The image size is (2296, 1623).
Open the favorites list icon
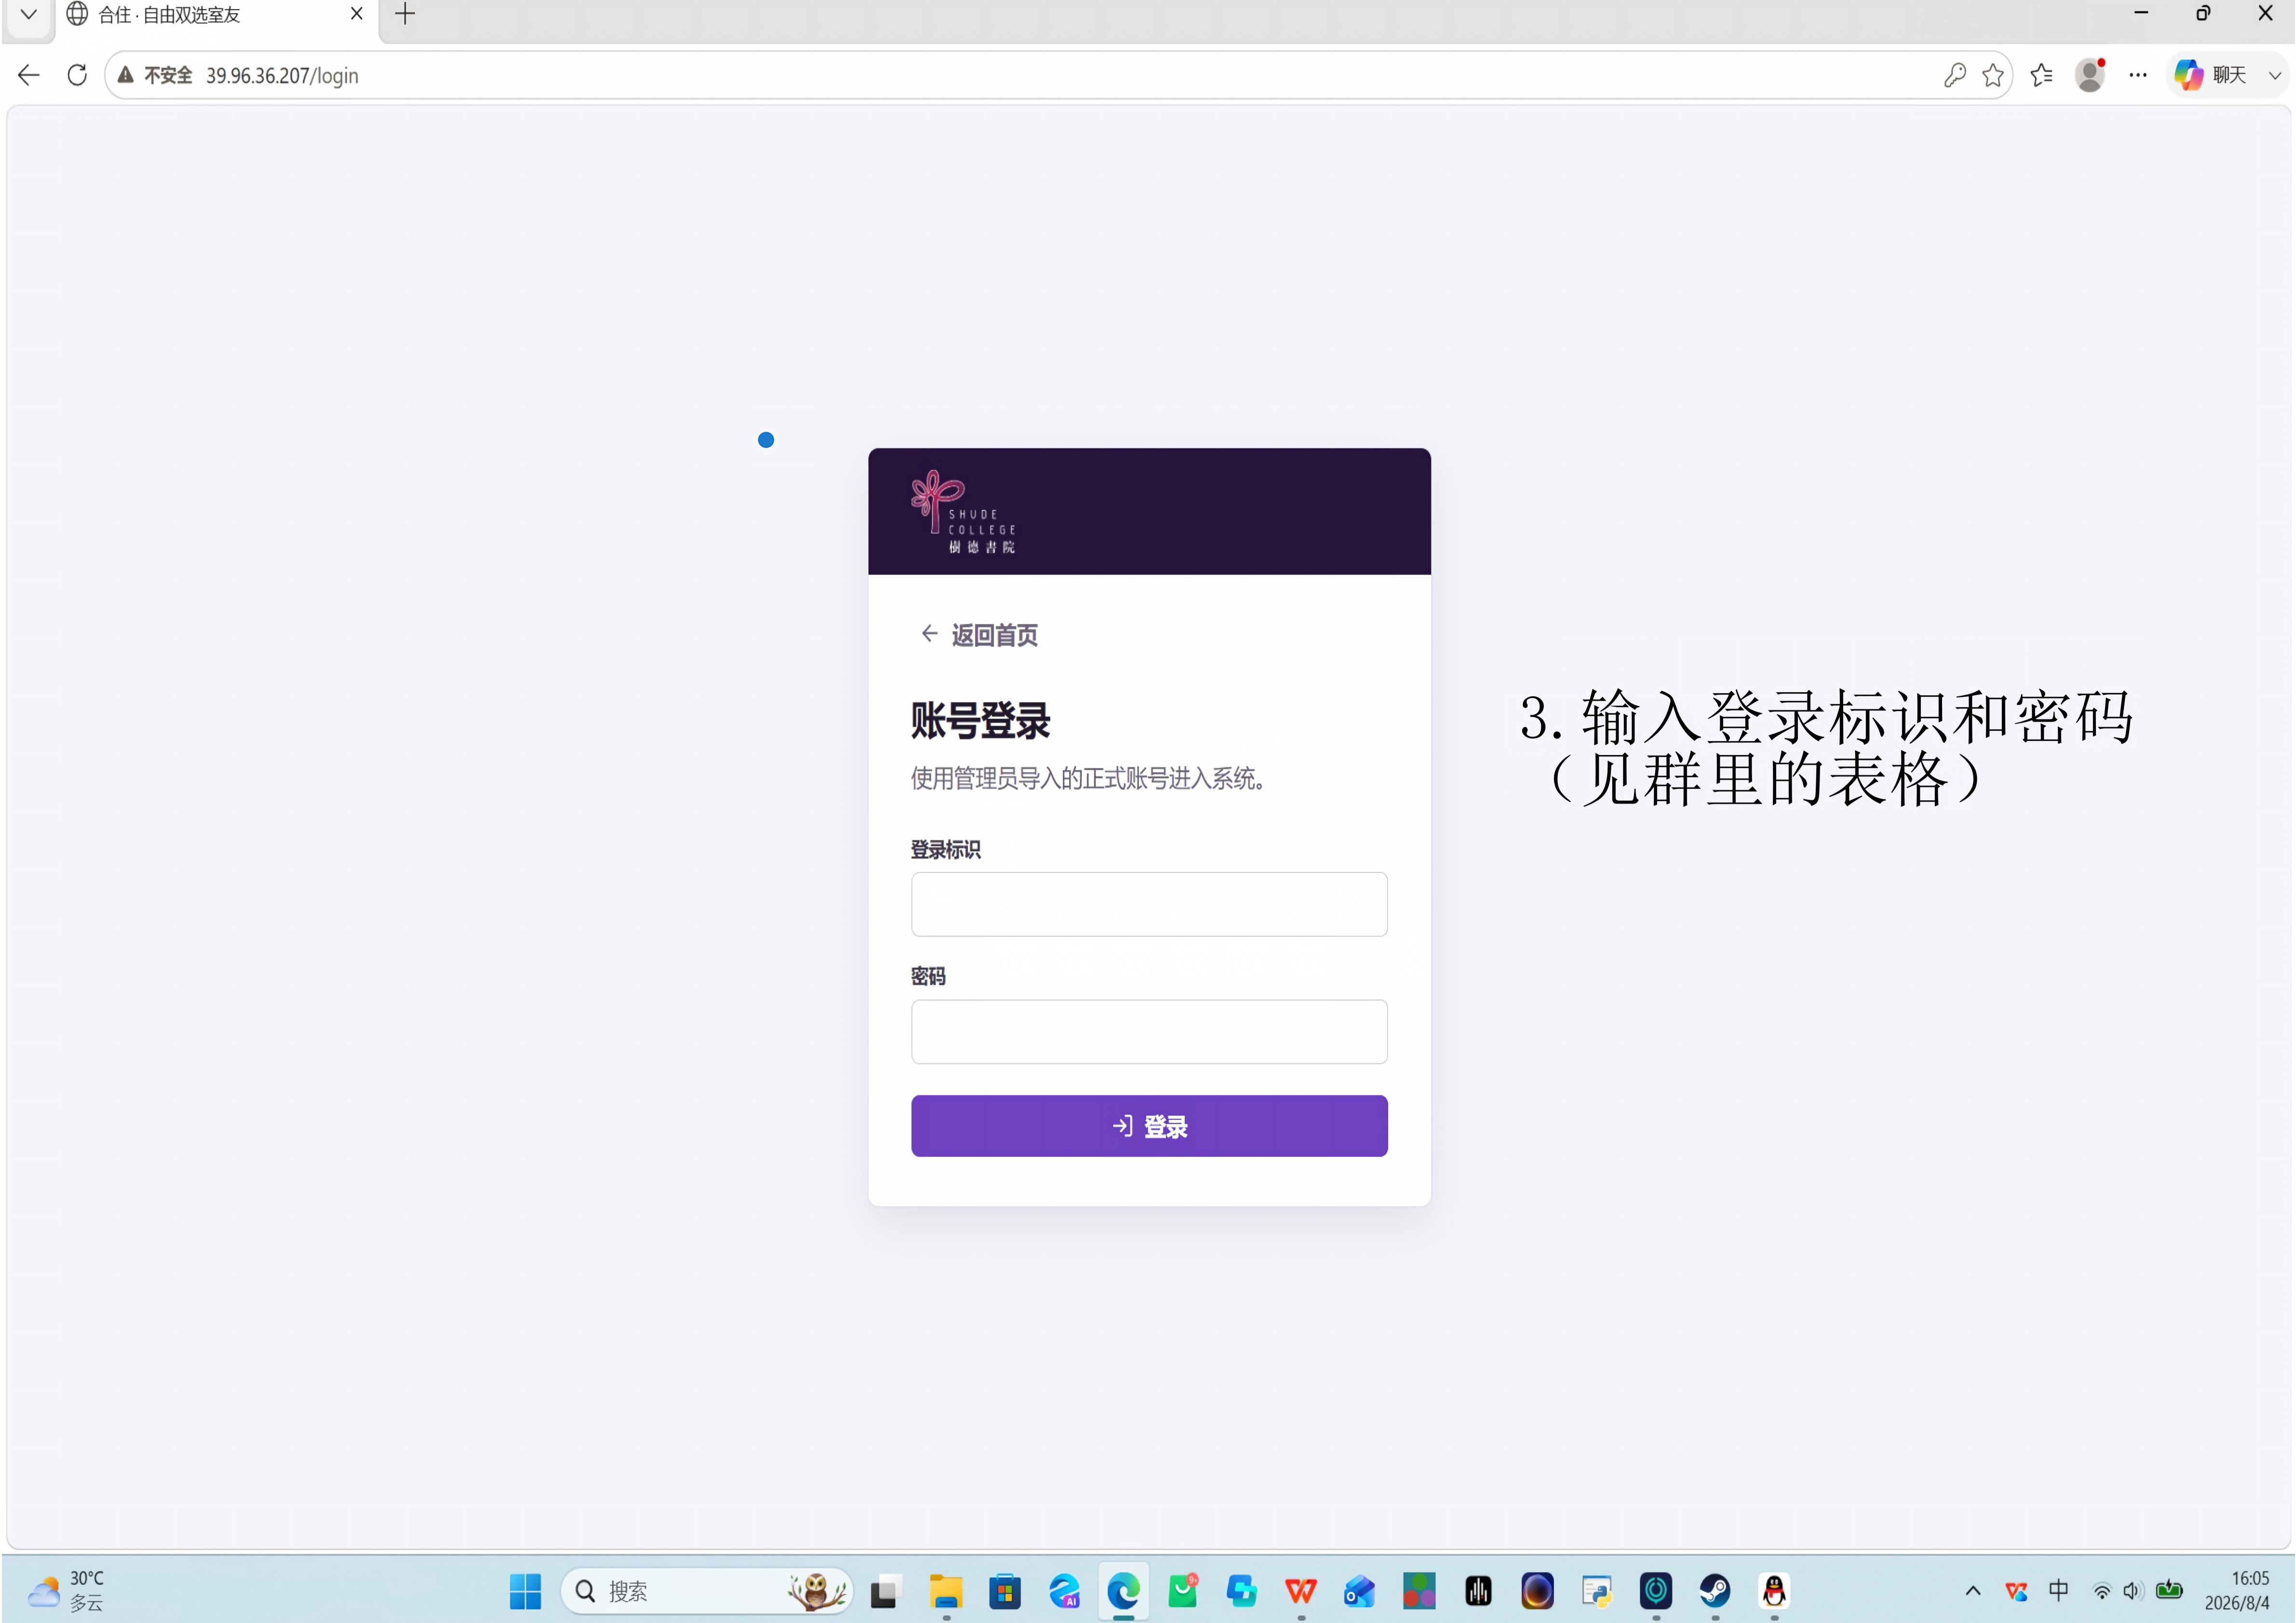pyautogui.click(x=2041, y=75)
